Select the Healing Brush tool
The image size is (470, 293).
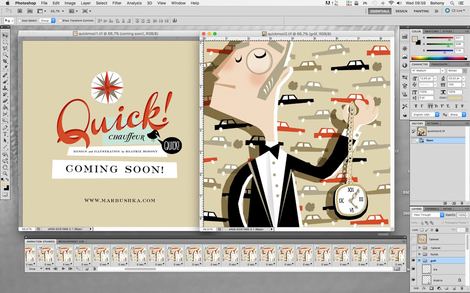[5, 75]
